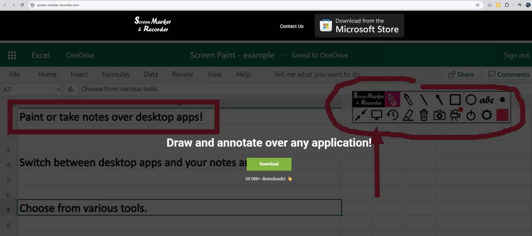Pick the red color square swatch

tap(502, 115)
